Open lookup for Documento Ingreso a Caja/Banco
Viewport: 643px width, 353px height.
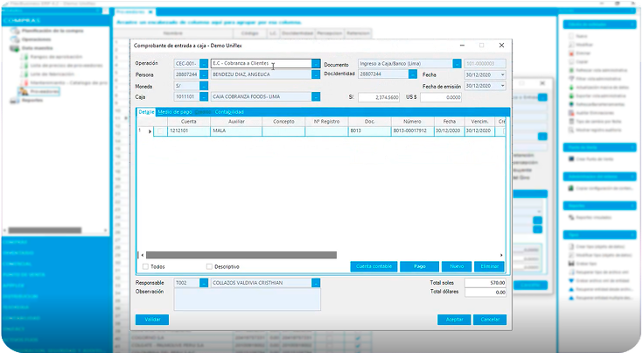[x=457, y=64]
